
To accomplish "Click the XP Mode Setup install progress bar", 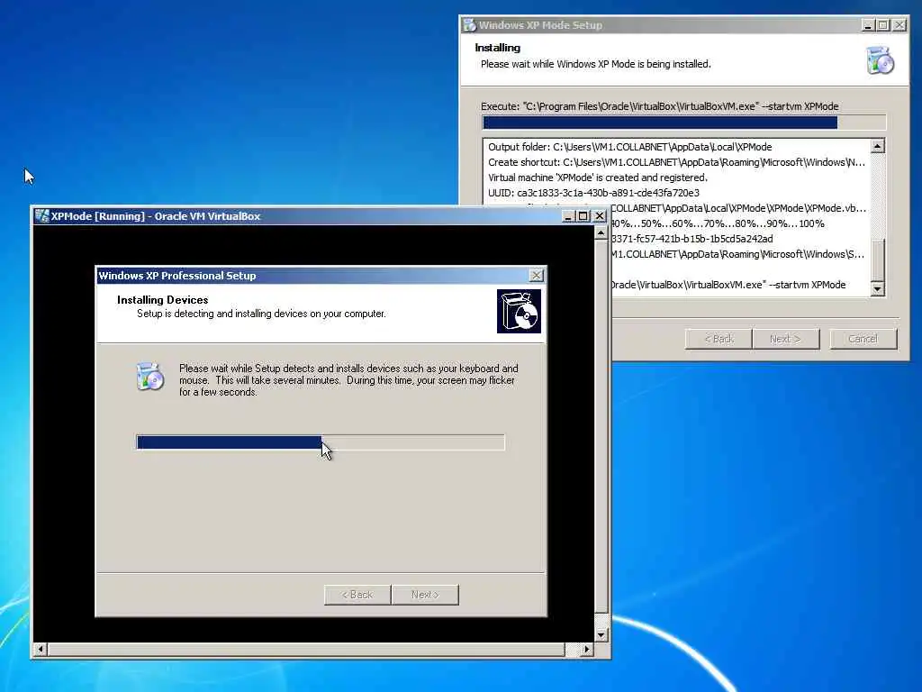I will 684,123.
